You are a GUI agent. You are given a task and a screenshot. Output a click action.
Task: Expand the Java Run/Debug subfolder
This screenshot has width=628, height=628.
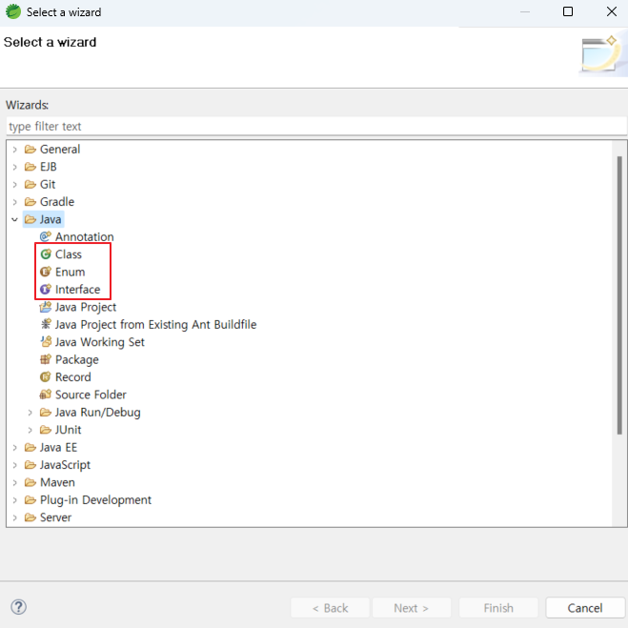[x=30, y=412]
